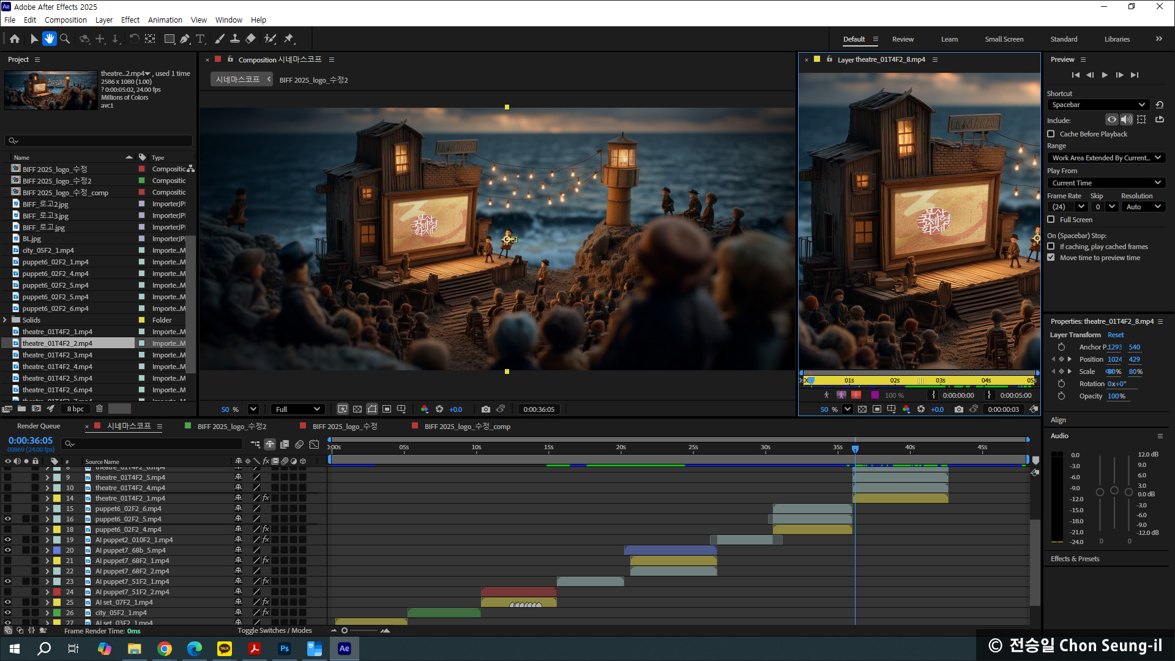Click the yellow label swatch of layer 14

pos(57,498)
